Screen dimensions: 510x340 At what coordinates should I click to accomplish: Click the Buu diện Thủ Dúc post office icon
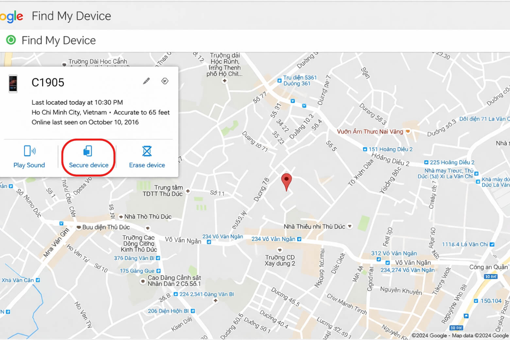tap(78, 227)
